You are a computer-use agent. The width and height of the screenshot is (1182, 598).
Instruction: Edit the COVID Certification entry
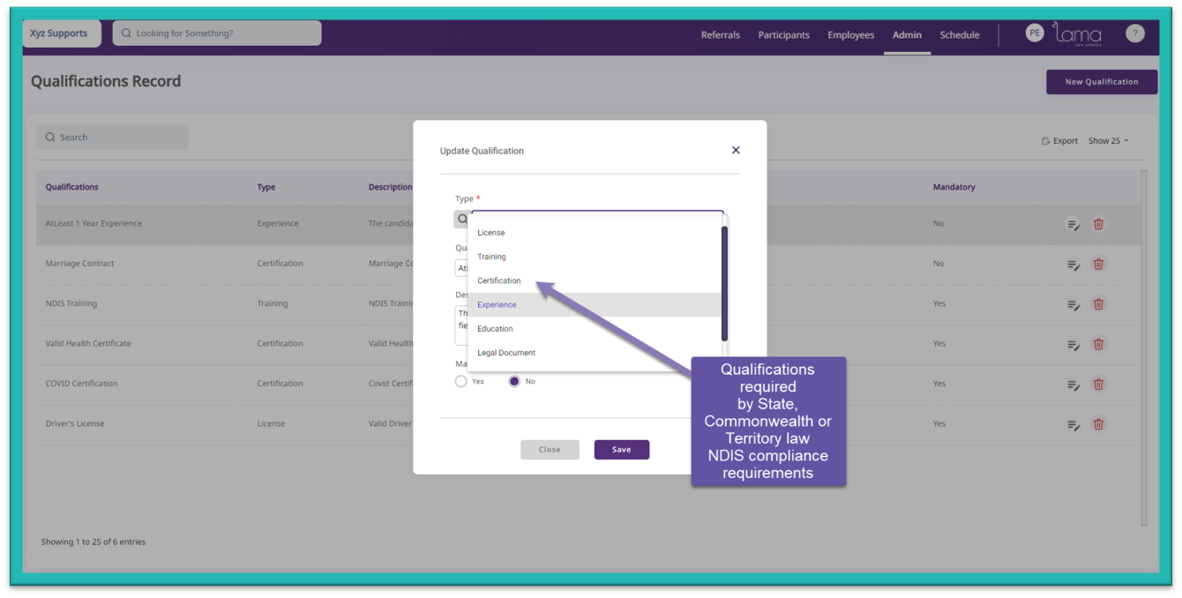pyautogui.click(x=1074, y=385)
